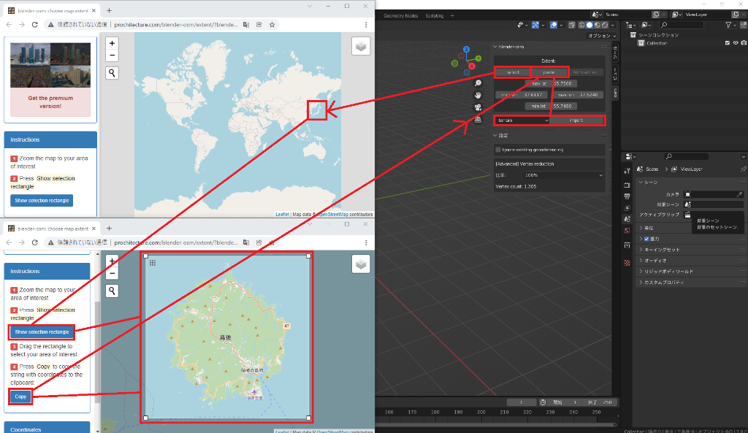This screenshot has height=433, width=748.
Task: Toggle the gravity (重力) checkbox
Action: (x=646, y=239)
